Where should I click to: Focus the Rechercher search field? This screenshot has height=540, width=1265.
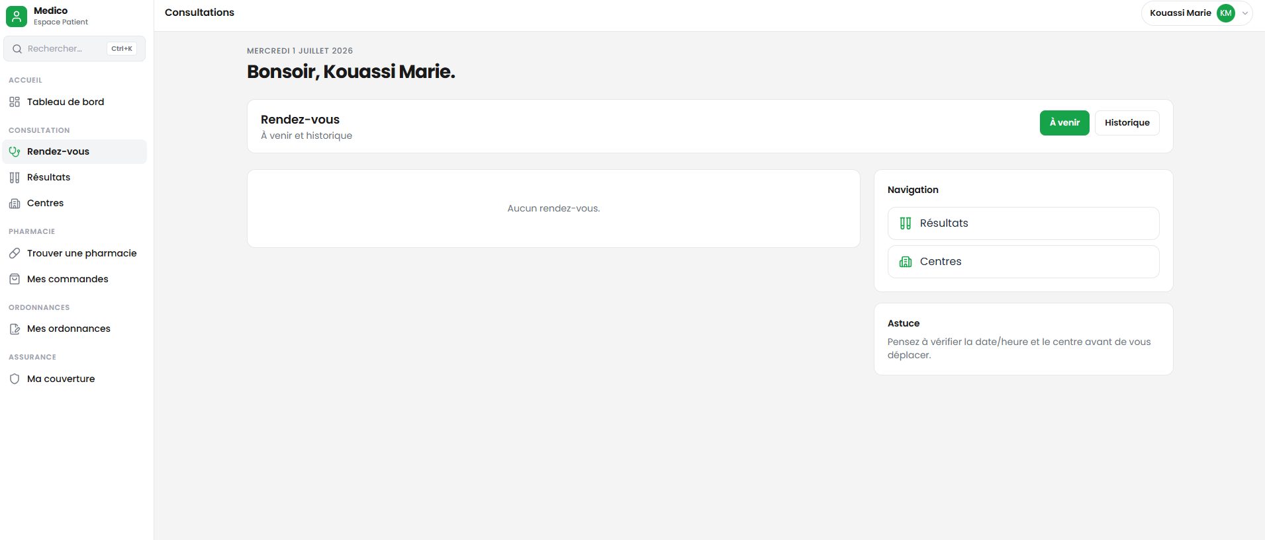pyautogui.click(x=74, y=49)
